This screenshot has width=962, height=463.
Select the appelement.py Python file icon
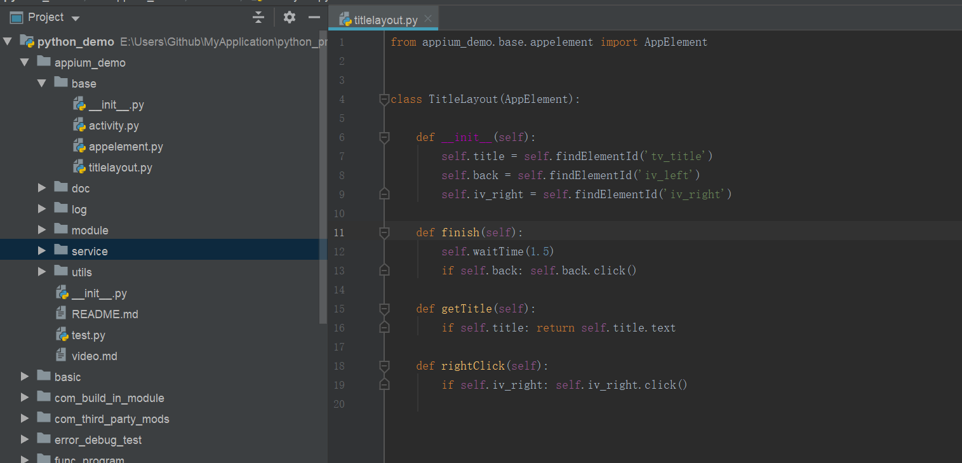tap(79, 146)
